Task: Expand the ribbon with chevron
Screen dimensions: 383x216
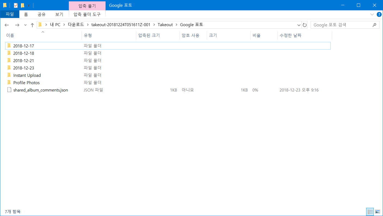Action: point(372,14)
